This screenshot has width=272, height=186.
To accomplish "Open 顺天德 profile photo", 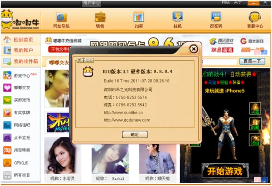I will pos(157,159).
